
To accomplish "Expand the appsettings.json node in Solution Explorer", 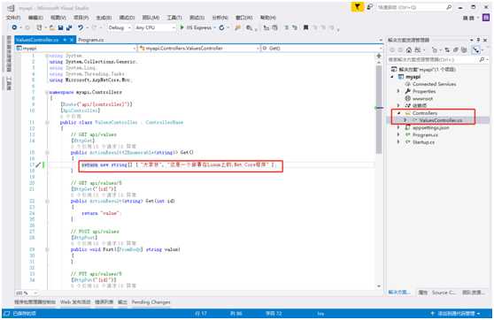I will pos(398,127).
